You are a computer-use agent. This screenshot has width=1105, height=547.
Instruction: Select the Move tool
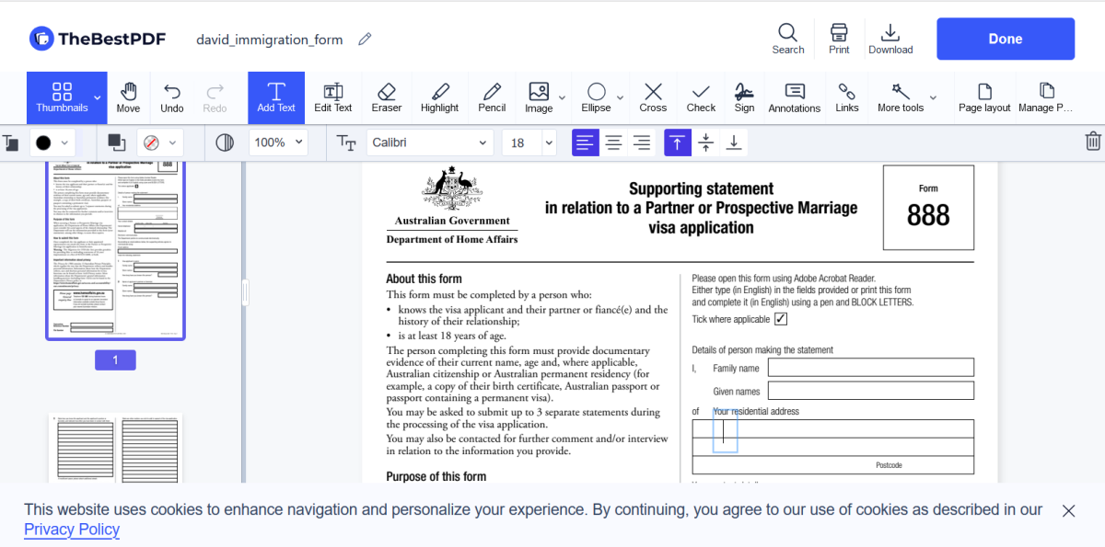point(128,97)
